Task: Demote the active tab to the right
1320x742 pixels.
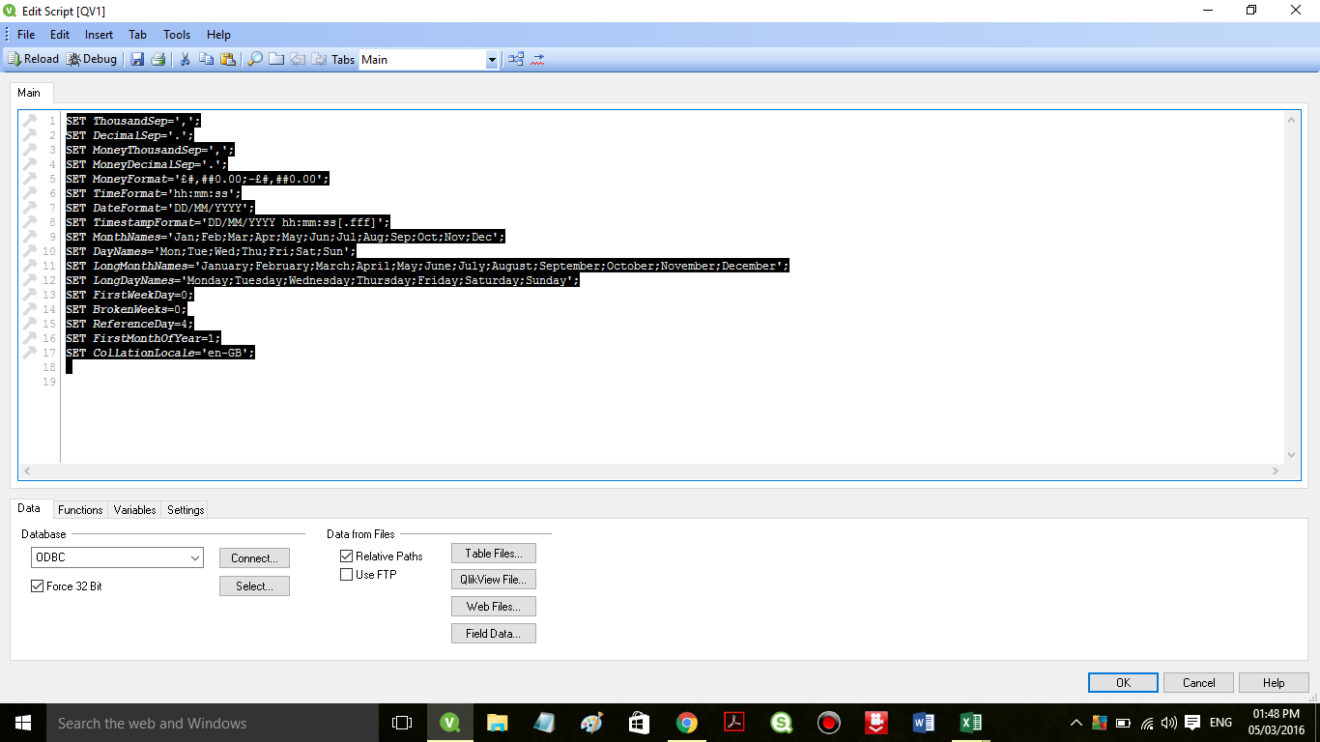Action: [x=318, y=59]
